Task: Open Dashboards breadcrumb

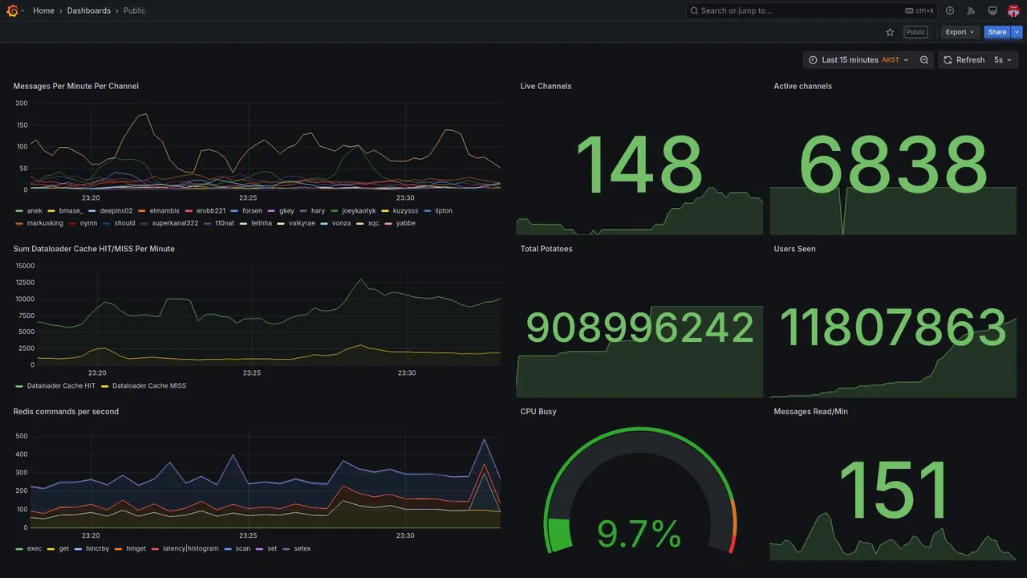Action: click(89, 11)
